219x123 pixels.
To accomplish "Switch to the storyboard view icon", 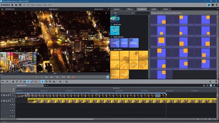I will click(204, 85).
